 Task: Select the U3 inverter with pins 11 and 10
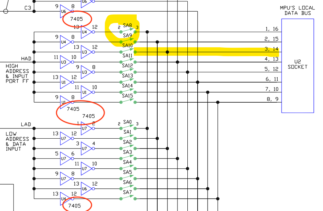click(x=65, y=62)
